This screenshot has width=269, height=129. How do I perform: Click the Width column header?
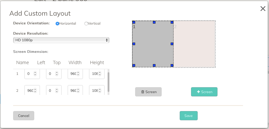click(75, 63)
